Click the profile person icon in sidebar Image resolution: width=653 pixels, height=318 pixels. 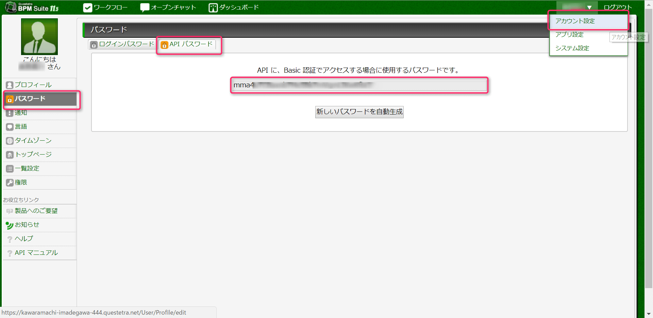coord(10,85)
